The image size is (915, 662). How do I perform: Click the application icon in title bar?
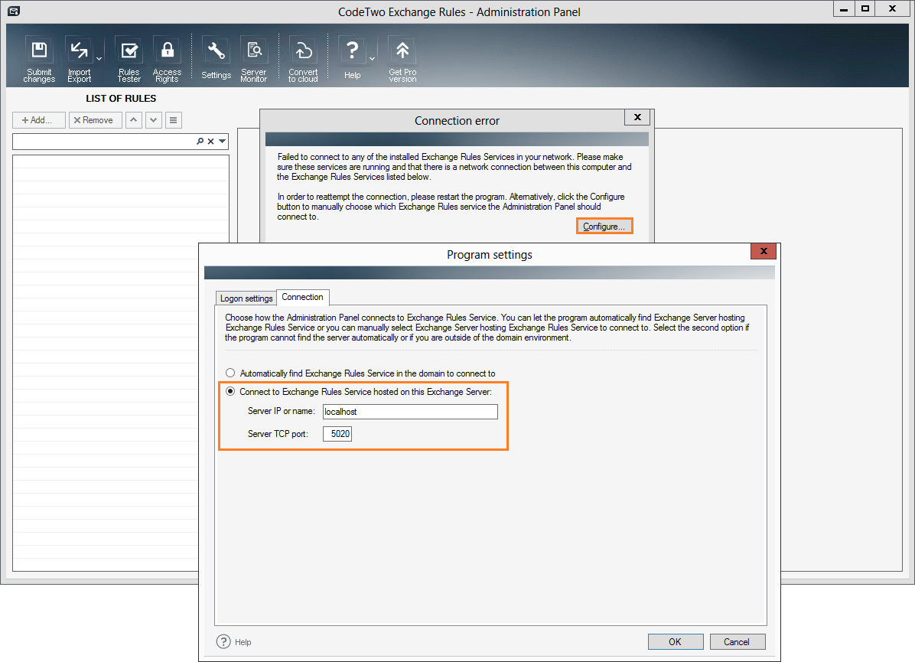click(x=14, y=11)
